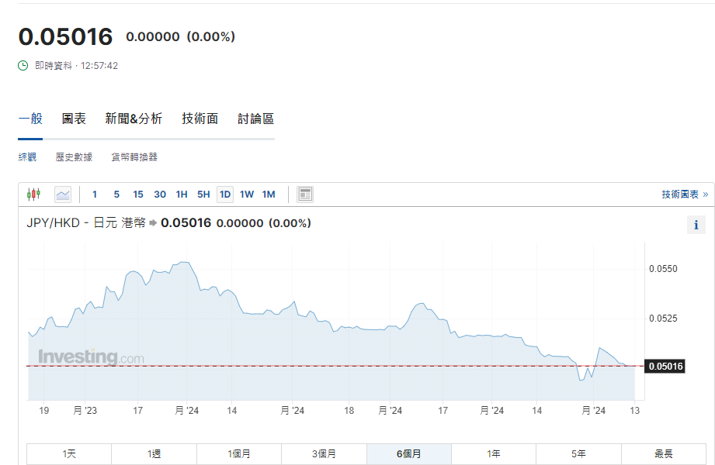
Task: Click the arrow icon after JPY/HKD title
Action: click(x=153, y=223)
